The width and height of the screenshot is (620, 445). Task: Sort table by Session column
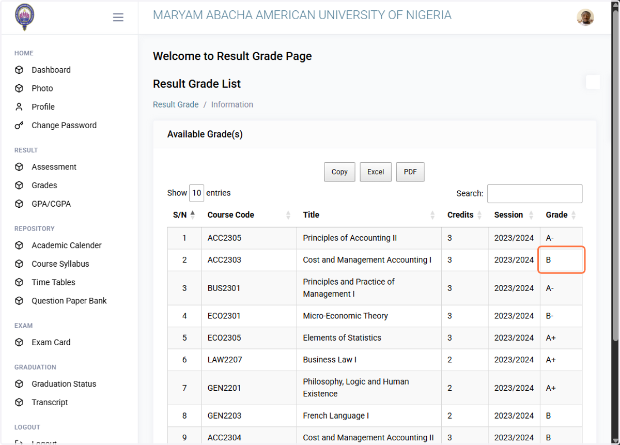click(514, 215)
